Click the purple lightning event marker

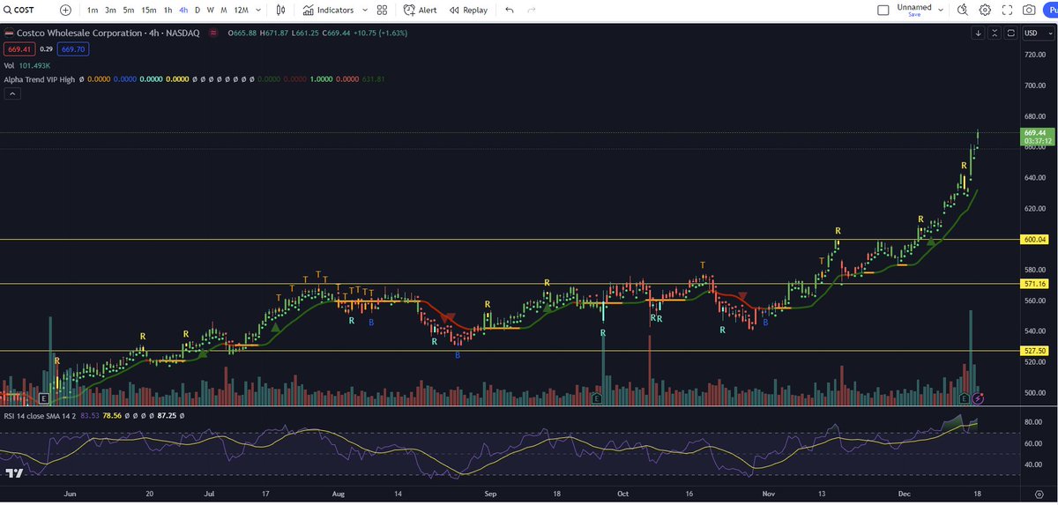coord(979,398)
